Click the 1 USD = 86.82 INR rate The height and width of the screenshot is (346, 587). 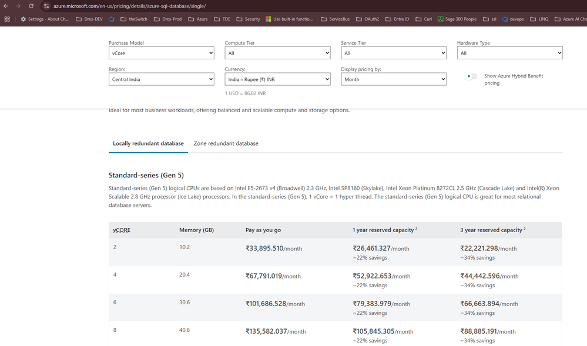tap(245, 93)
